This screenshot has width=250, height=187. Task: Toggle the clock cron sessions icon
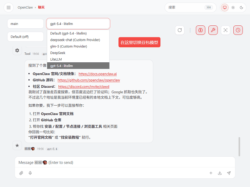pos(238,30)
